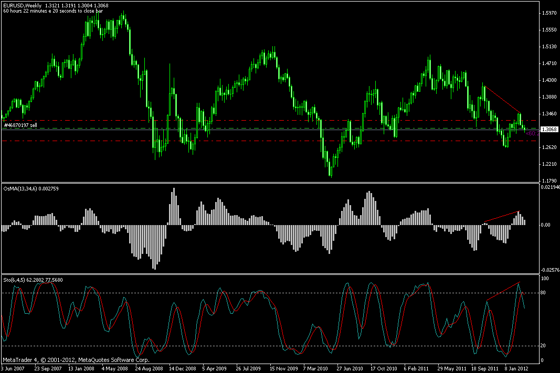Click the 1.5130 price scale value

click(550, 47)
